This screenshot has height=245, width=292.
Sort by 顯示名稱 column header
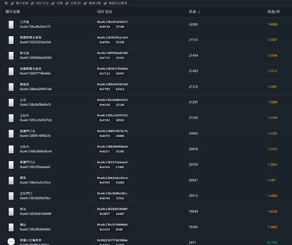tap(12, 12)
